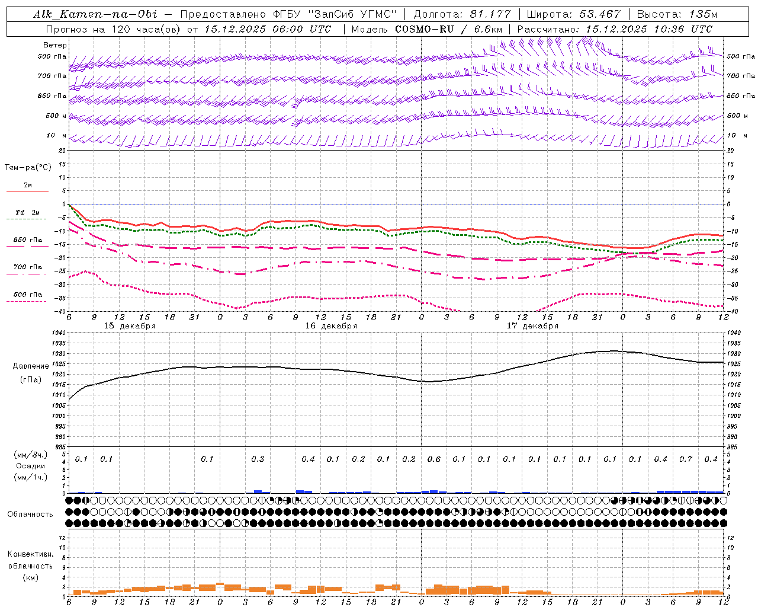The height and width of the screenshot is (607, 758).
Task: Click the 16 декабря date label
Action: [x=331, y=326]
